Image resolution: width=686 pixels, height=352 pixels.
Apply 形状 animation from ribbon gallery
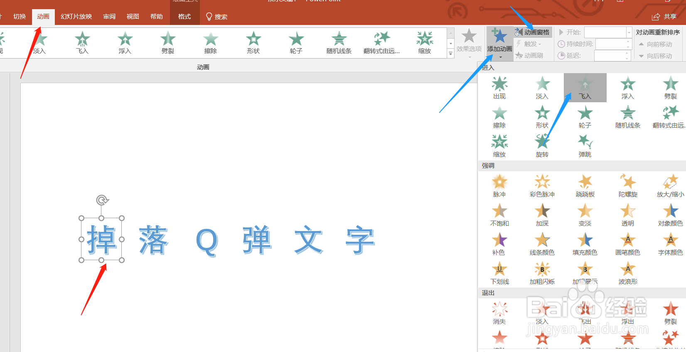click(253, 43)
